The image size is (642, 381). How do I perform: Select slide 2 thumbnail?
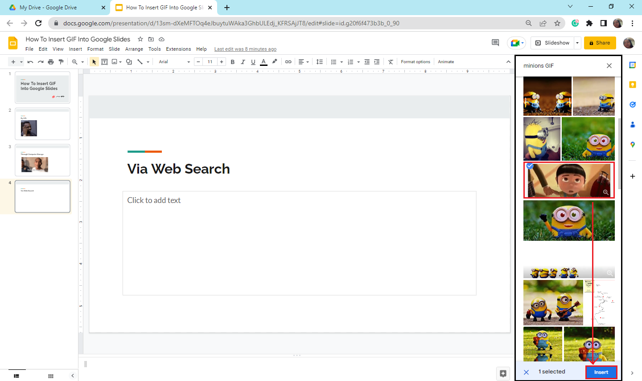(x=42, y=124)
